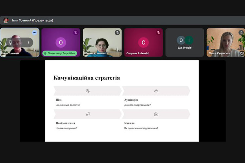Click the megaphone icon above Повідомлення
This screenshot has height=163, width=245.
tap(88, 114)
